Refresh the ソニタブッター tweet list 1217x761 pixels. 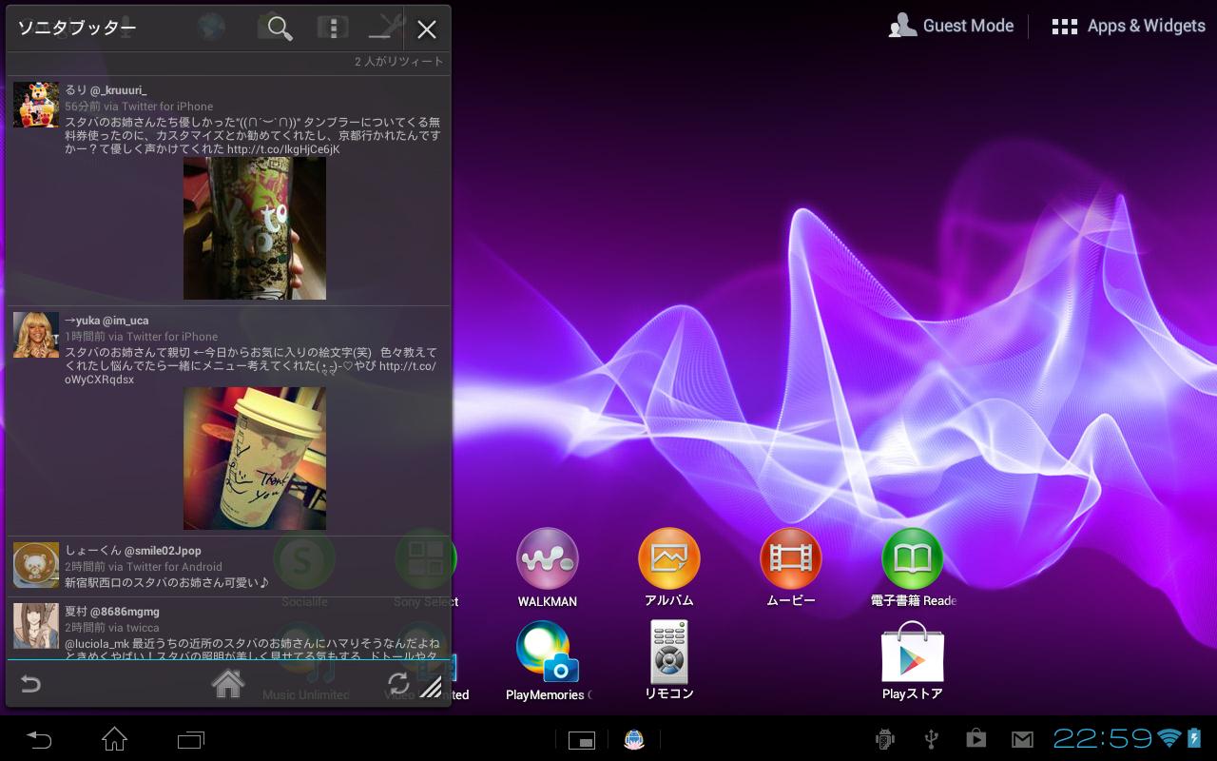(x=398, y=683)
